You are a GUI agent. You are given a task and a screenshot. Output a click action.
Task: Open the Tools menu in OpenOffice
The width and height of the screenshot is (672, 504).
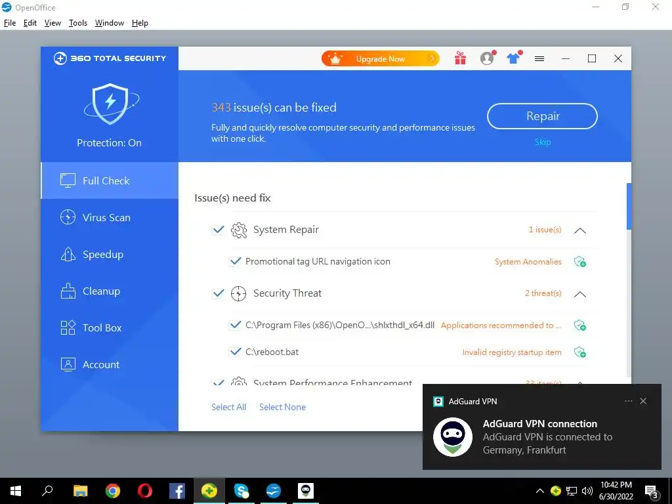pos(78,23)
